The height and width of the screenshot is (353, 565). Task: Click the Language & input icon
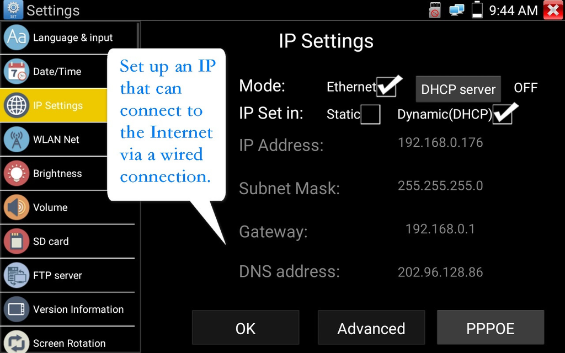pyautogui.click(x=17, y=38)
